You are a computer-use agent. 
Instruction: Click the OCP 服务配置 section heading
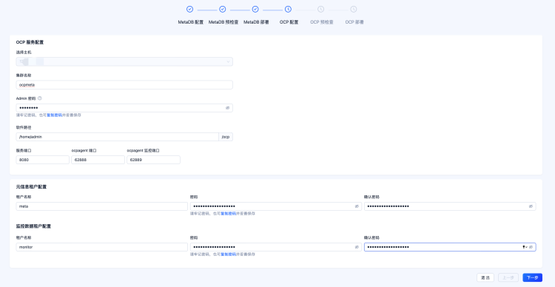(30, 42)
